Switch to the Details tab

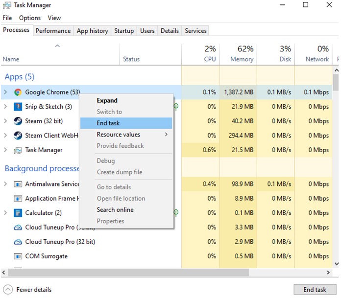(170, 31)
